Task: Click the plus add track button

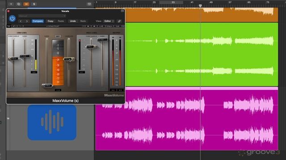Action: [11, 4]
